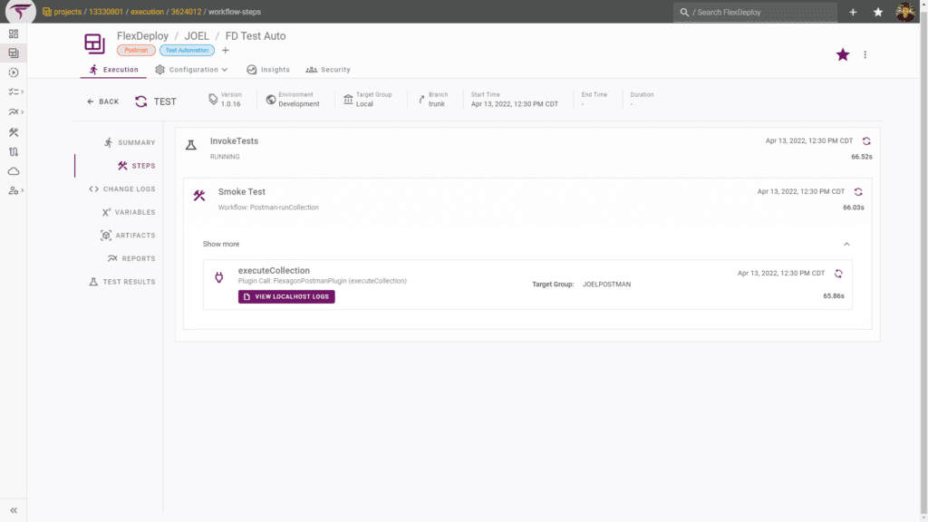
Task: Click the flask icon beside InvokeTests
Action: (x=191, y=145)
